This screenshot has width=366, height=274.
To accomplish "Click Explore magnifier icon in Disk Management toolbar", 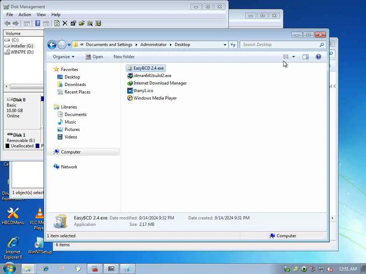I will coord(90,23).
